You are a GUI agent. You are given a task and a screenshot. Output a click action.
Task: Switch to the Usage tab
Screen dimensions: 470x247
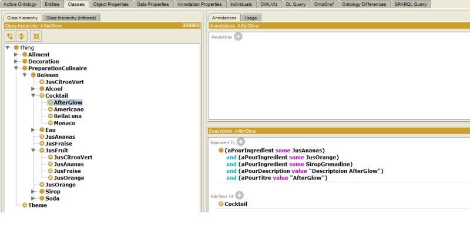[x=251, y=18]
